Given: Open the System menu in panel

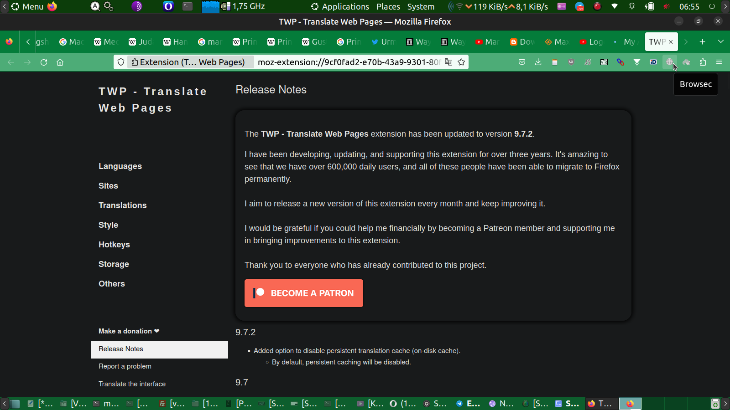Looking at the screenshot, I should coord(421,6).
